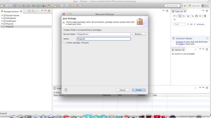Click the Find field in Task List
The width and height of the screenshot is (211, 118).
point(179,24)
